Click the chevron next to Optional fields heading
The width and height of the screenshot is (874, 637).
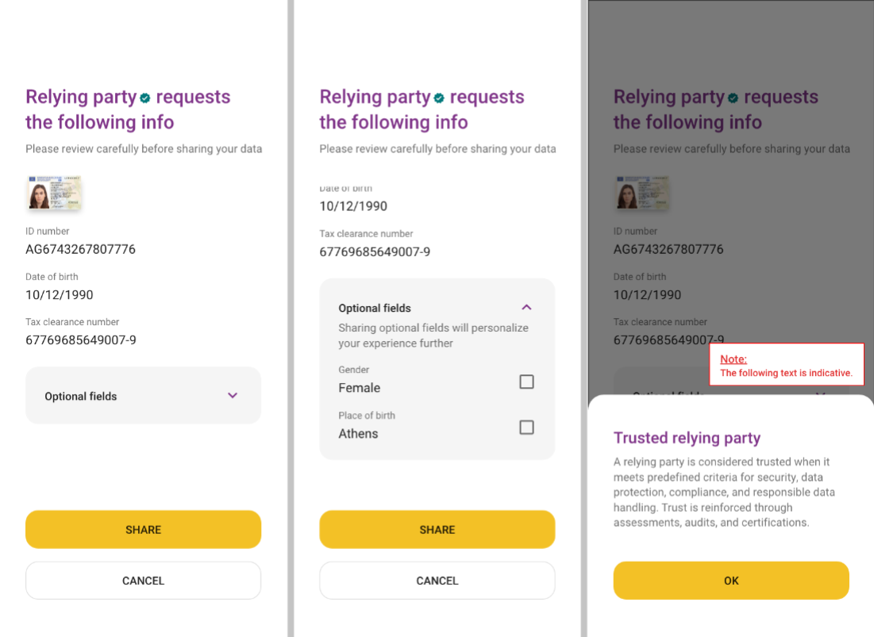pos(232,395)
